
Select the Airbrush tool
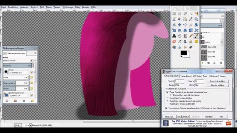click(180, 41)
